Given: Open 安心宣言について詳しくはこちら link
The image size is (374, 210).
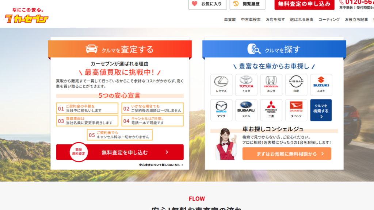Looking at the screenshot, I should tap(161, 165).
